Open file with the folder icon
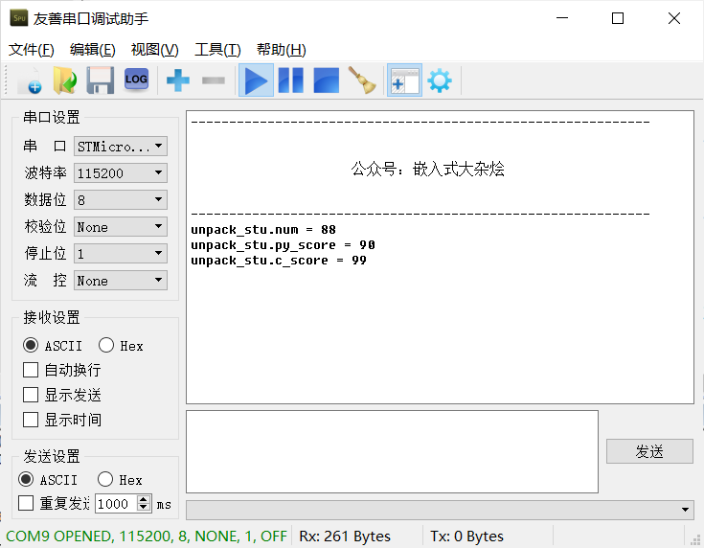The width and height of the screenshot is (704, 548). coord(65,80)
